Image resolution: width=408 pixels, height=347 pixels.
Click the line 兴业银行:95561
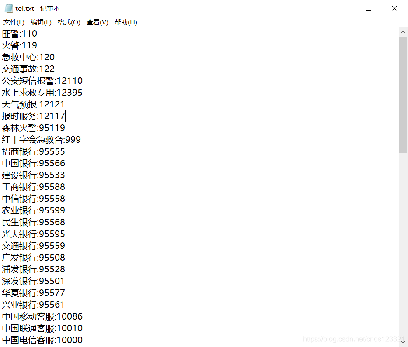[x=33, y=305]
